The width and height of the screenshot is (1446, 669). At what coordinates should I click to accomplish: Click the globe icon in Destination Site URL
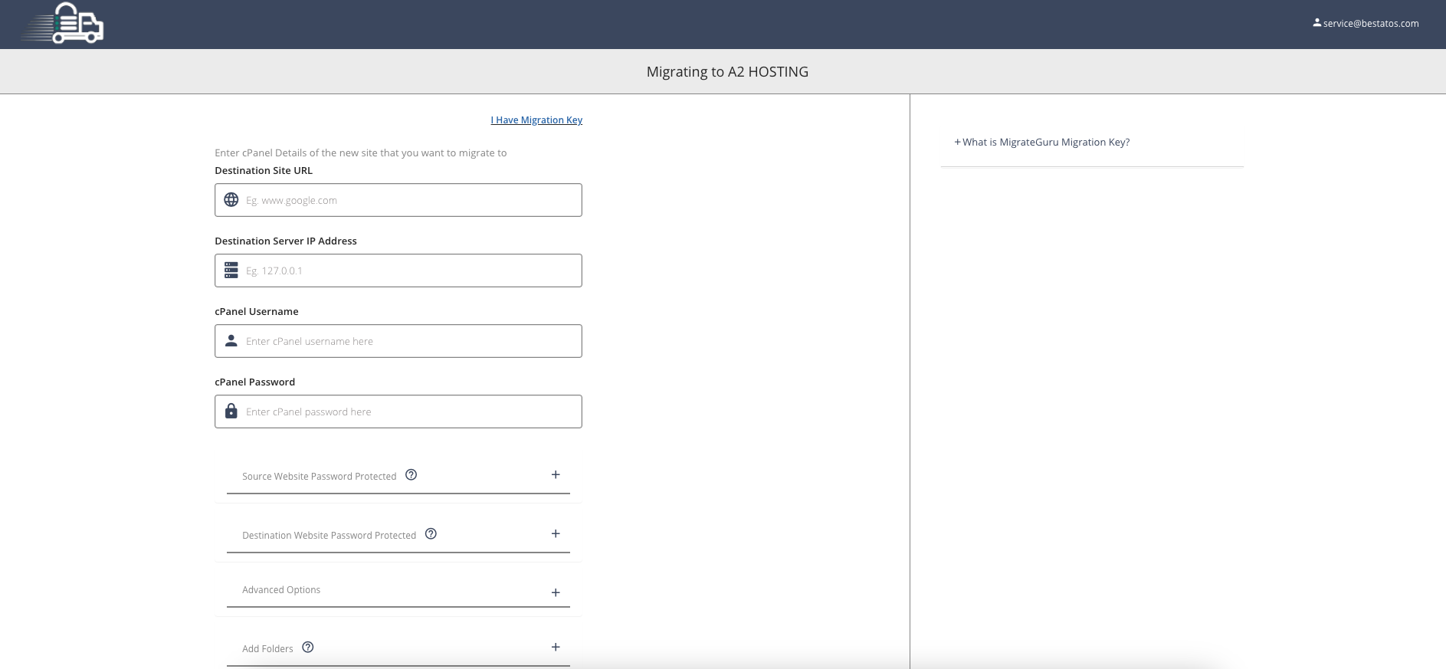(x=231, y=200)
